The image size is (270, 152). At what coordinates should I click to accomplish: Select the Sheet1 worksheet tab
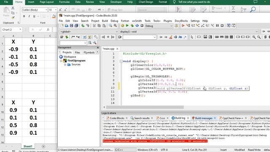[28, 147]
